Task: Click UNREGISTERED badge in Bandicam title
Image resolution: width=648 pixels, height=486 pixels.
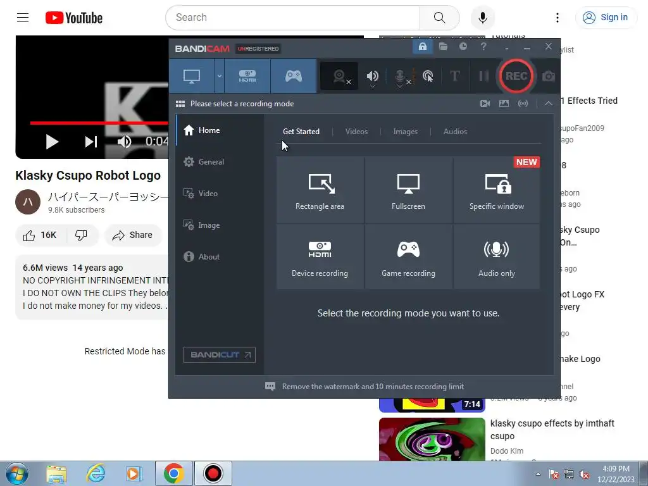Action: (x=258, y=49)
